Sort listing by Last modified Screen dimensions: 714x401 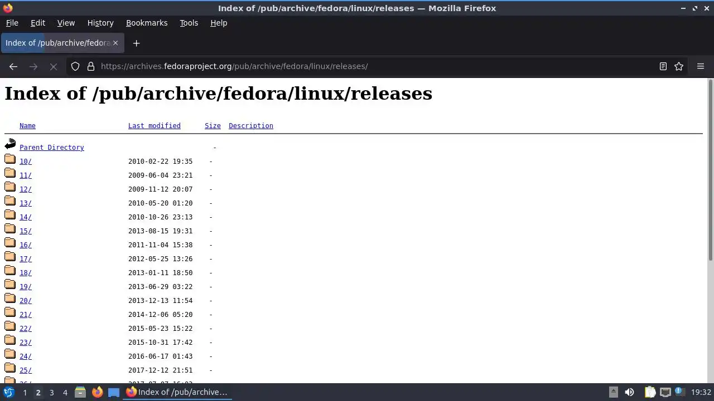click(x=155, y=126)
